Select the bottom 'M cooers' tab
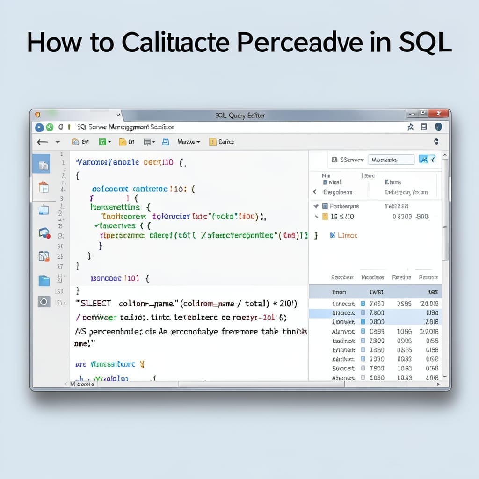Screen dimensions: 479x479 point(82,384)
